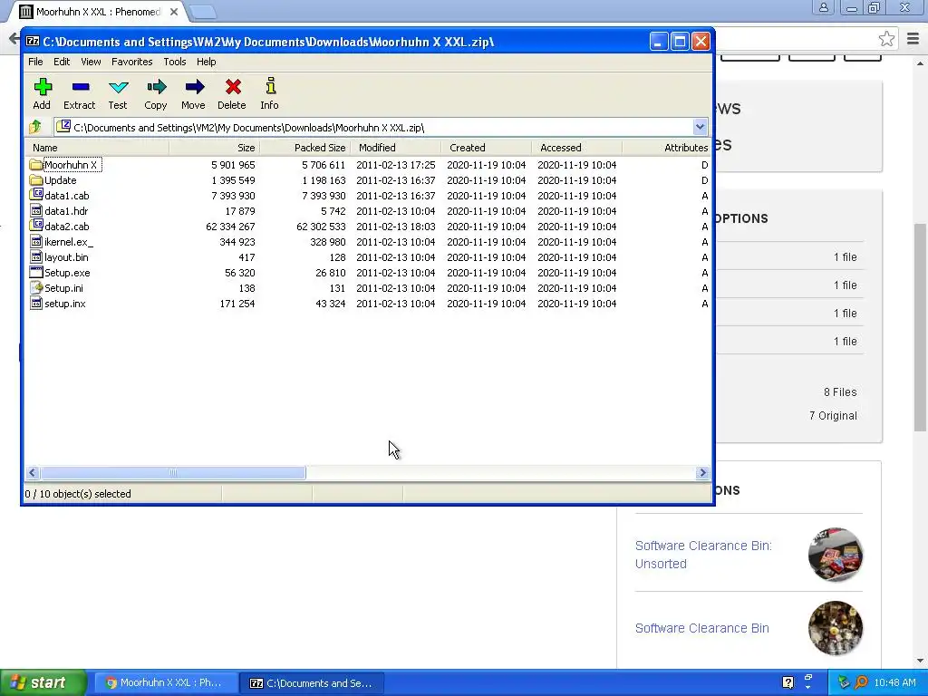Click the help tray icon in taskbar
Viewport: 928px width, 696px height.
(788, 682)
